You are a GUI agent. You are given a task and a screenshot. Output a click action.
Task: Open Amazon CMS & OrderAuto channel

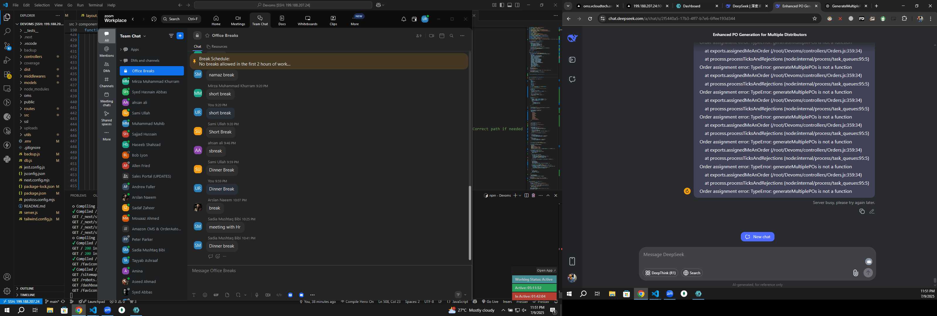pyautogui.click(x=152, y=229)
